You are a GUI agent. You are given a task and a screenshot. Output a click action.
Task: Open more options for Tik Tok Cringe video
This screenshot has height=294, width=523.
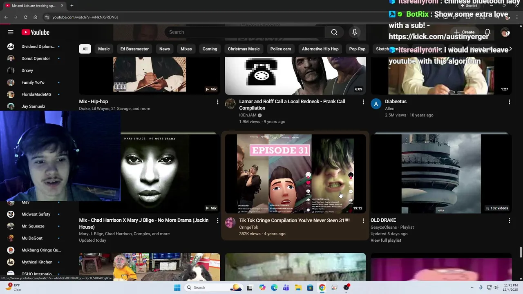coord(363,220)
